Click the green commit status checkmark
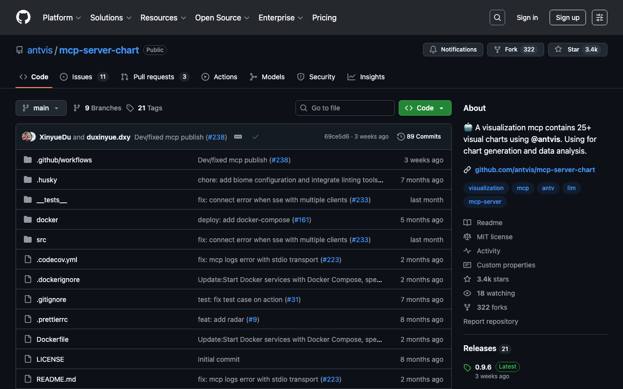623x389 pixels. click(x=256, y=137)
